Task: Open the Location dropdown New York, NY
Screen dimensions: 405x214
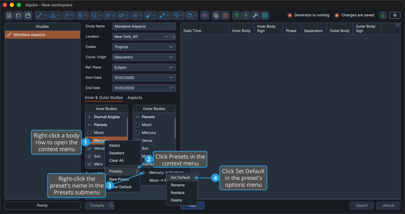Action: [142, 37]
